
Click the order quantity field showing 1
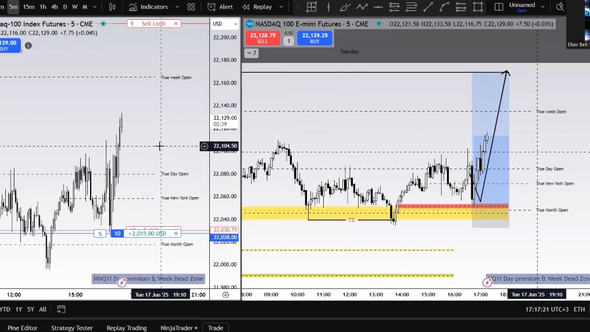[x=288, y=41]
